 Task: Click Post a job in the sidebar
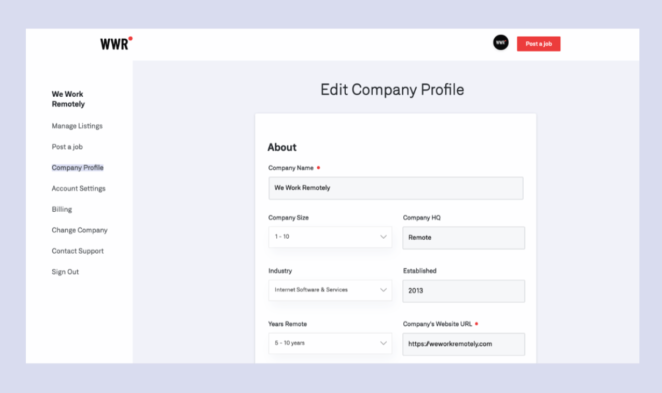(x=67, y=146)
